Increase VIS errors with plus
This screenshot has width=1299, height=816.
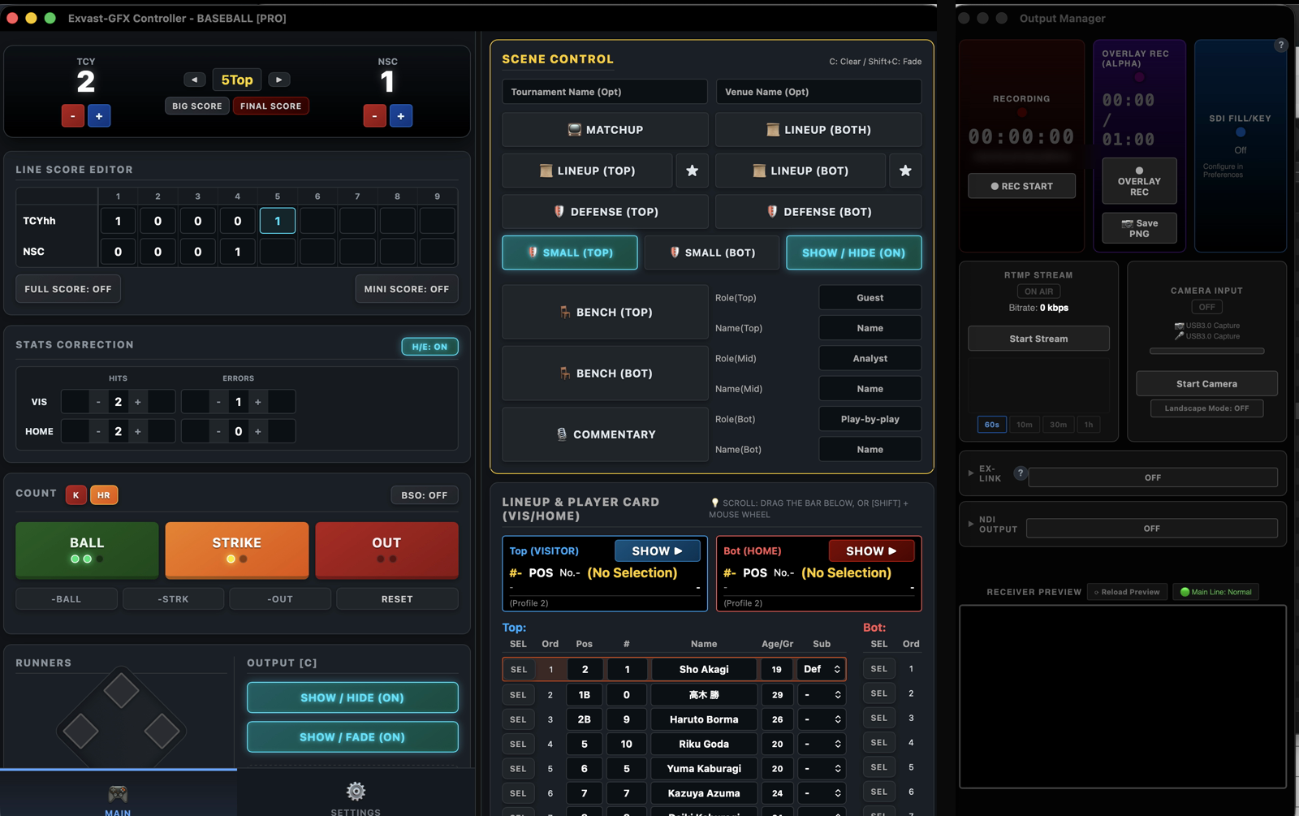pos(258,402)
